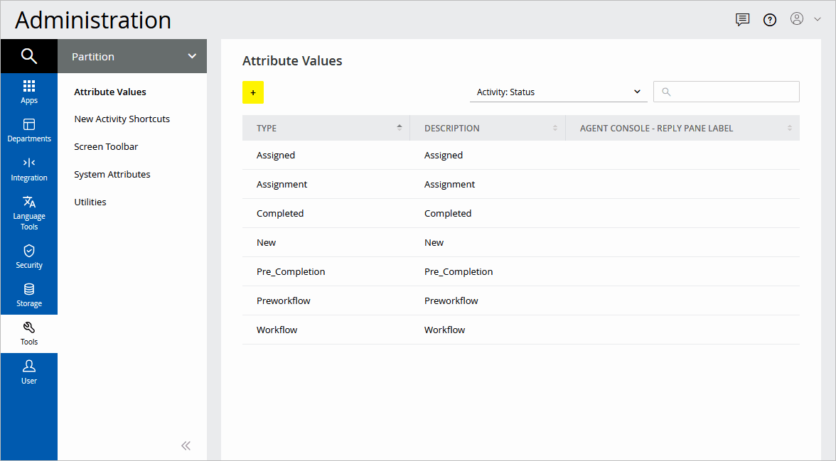Click the help question mark icon
Viewport: 836px width, 461px height.
tap(770, 19)
